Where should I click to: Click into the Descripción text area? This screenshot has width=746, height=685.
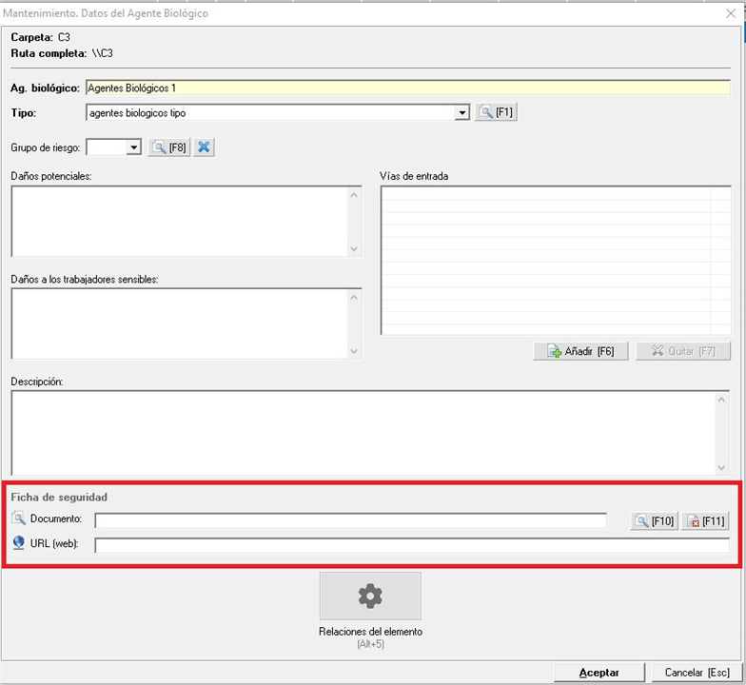point(363,433)
